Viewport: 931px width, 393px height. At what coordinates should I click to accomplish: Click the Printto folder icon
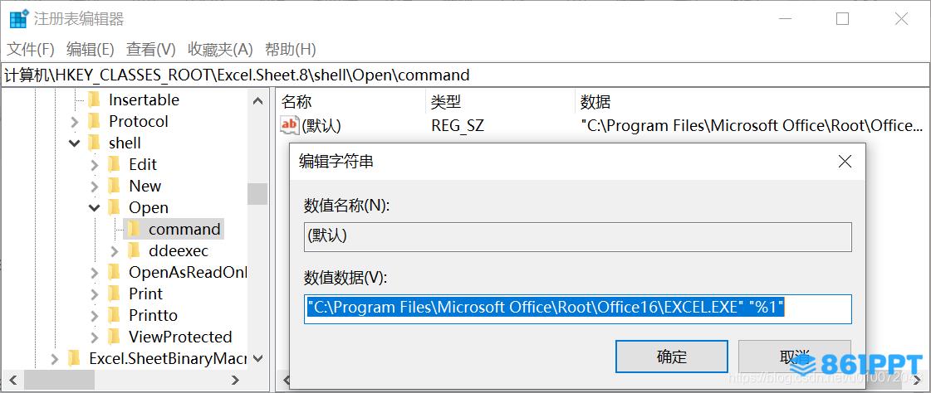coord(114,315)
